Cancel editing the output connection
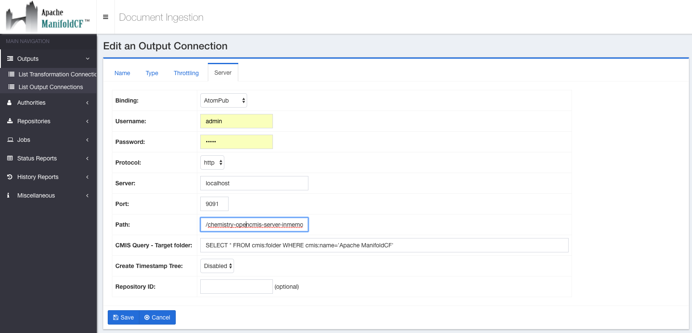 coord(157,317)
